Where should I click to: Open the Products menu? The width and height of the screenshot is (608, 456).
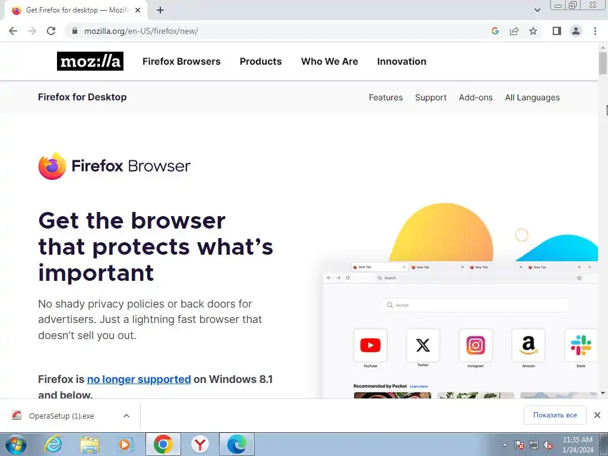[261, 61]
